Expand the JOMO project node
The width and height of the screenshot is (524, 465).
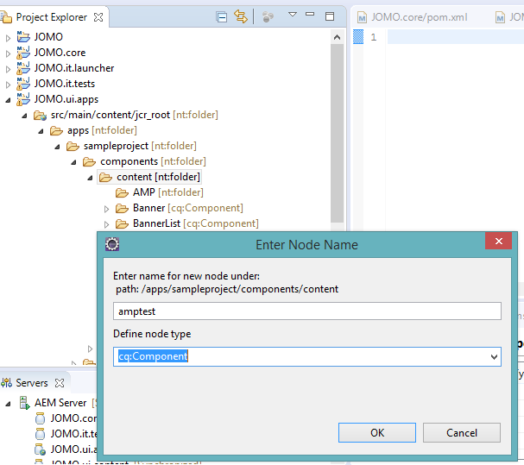point(8,38)
